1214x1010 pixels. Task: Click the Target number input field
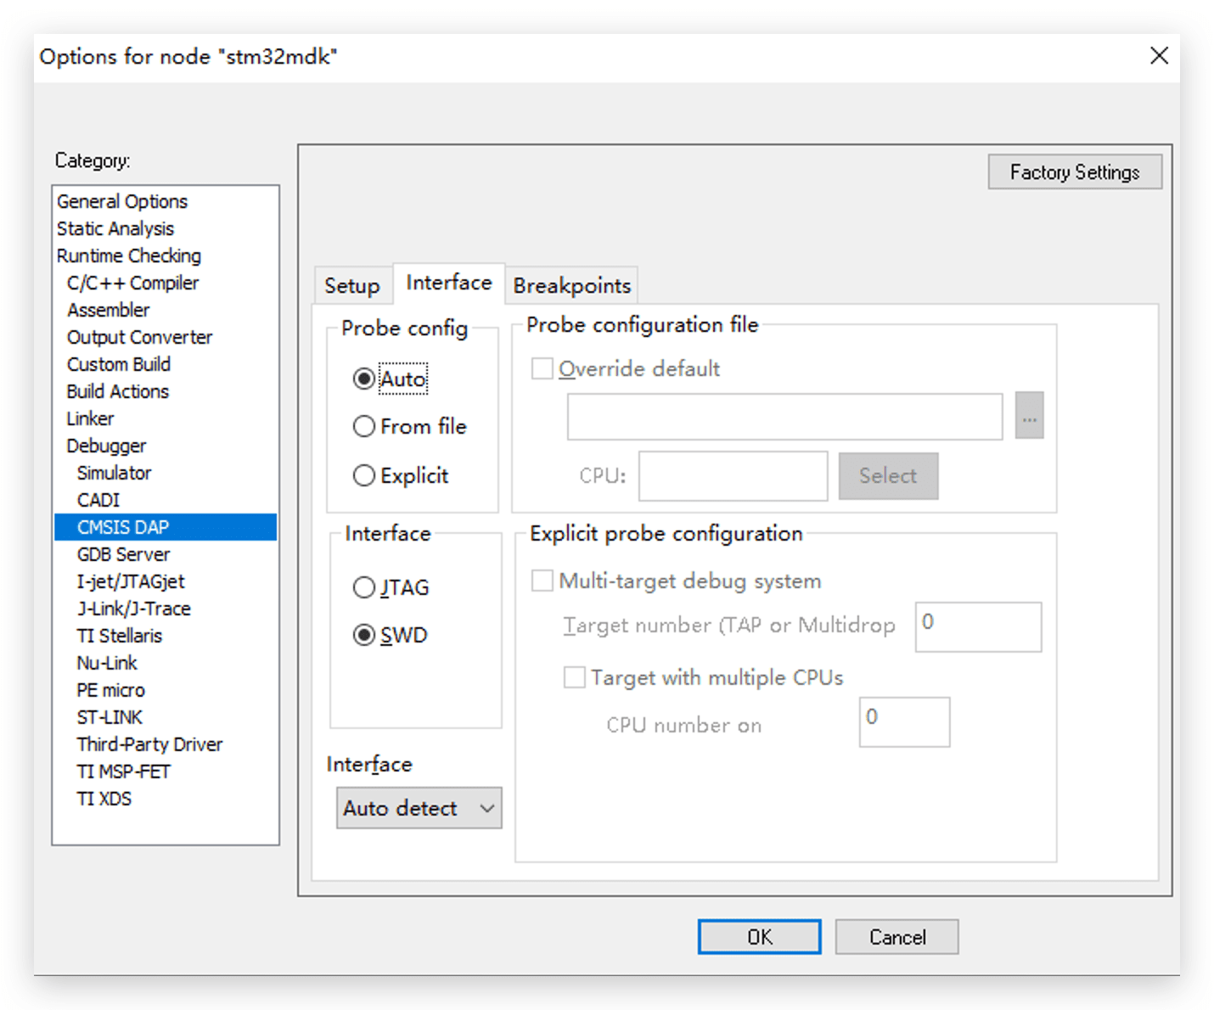click(979, 626)
